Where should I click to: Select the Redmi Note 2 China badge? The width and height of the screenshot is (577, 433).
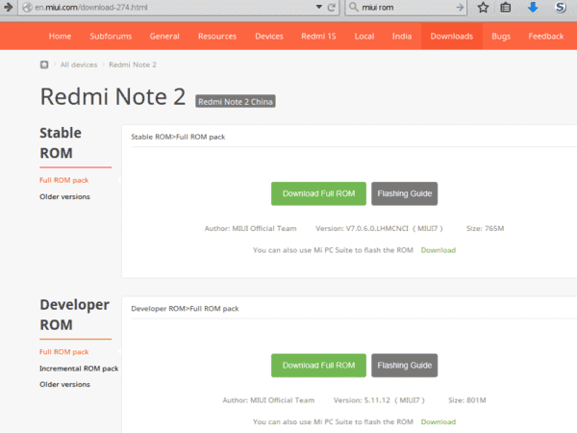[236, 102]
